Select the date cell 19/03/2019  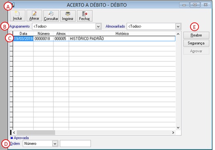point(23,39)
